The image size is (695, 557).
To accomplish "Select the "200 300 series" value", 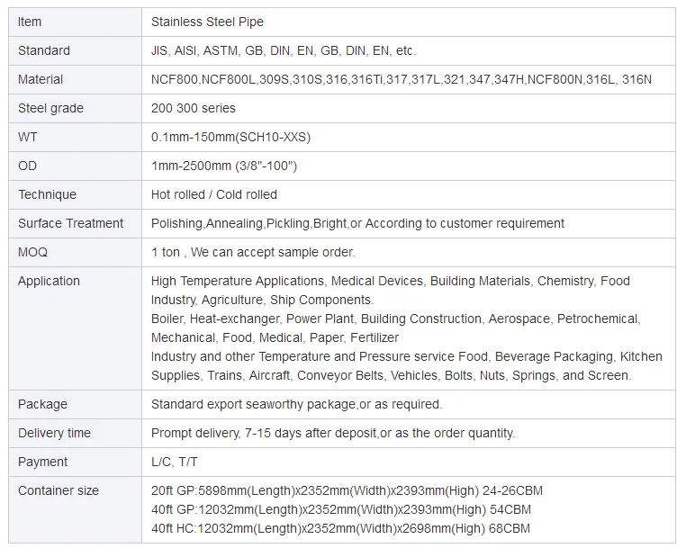I will point(194,108).
